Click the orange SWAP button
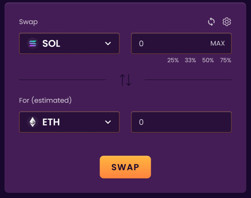This screenshot has height=198, width=251. pyautogui.click(x=125, y=167)
